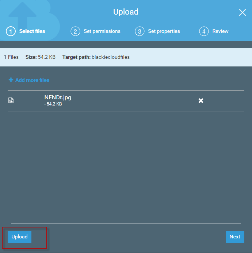Click the step 3 circle number

coord(140,31)
